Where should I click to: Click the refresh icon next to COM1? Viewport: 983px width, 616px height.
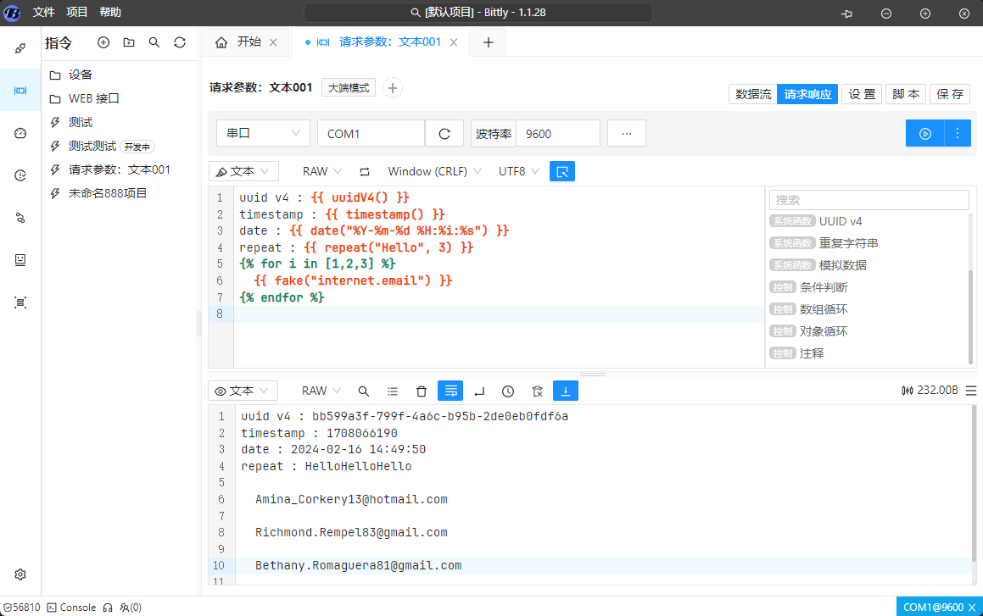[x=444, y=133]
